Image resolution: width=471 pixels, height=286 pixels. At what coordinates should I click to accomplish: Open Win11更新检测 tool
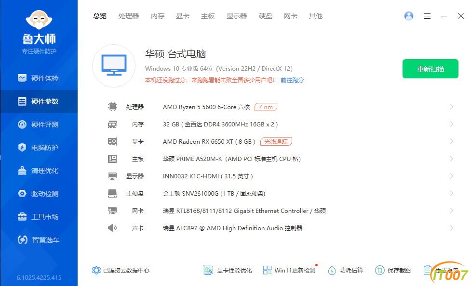point(289,271)
